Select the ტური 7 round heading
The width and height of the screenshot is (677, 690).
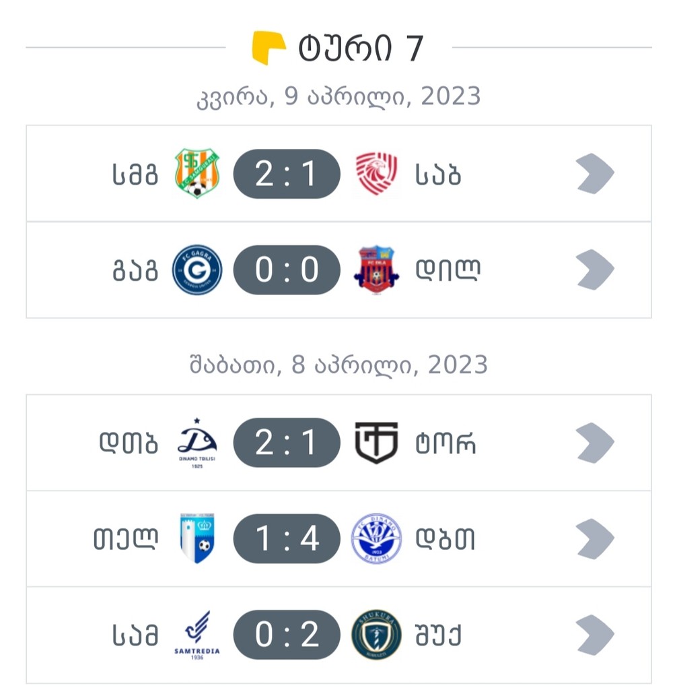[361, 49]
